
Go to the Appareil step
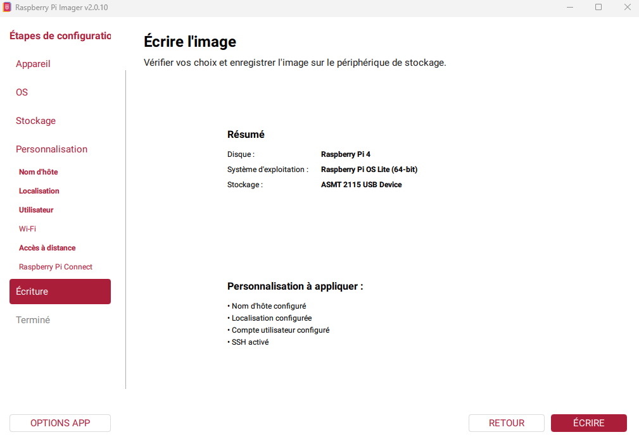(x=33, y=64)
